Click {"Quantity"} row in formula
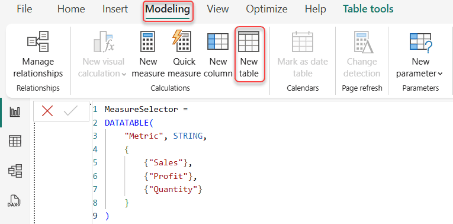This screenshot has width=453, height=224. (173, 189)
